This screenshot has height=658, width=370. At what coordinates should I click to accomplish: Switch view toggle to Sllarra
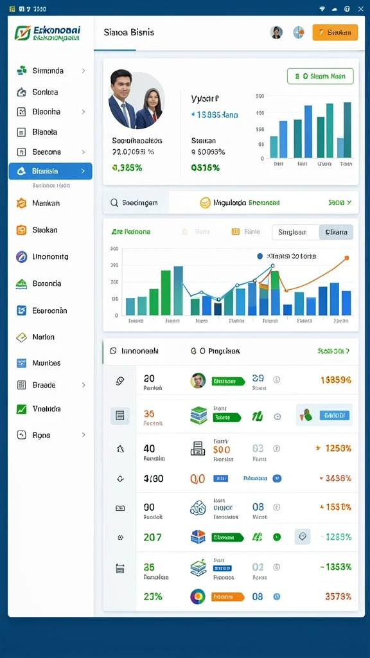coord(336,232)
